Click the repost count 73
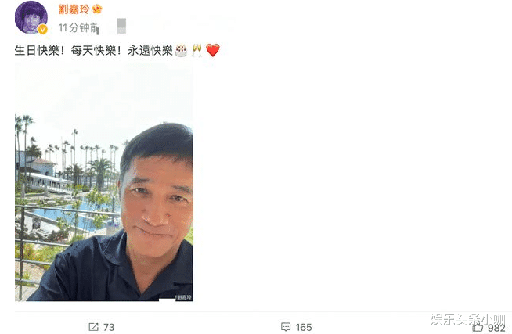This screenshot has width=512, height=334. click(x=109, y=327)
